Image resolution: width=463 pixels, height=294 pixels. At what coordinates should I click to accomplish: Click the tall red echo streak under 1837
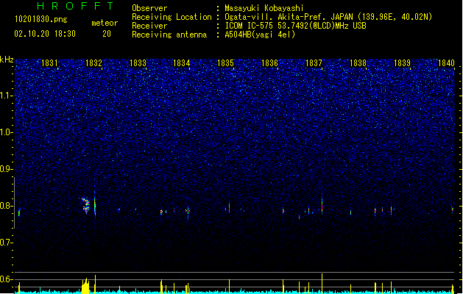click(x=322, y=204)
